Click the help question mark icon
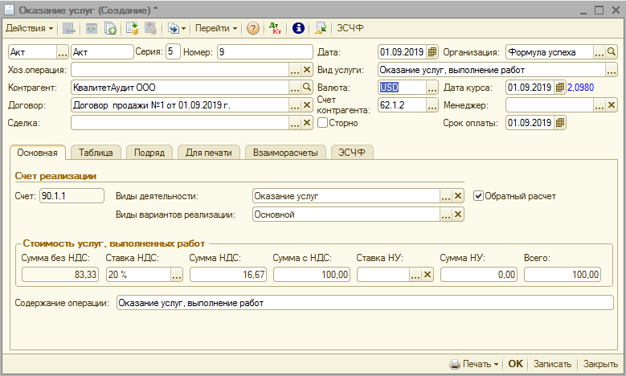This screenshot has height=376, width=626. [253, 28]
